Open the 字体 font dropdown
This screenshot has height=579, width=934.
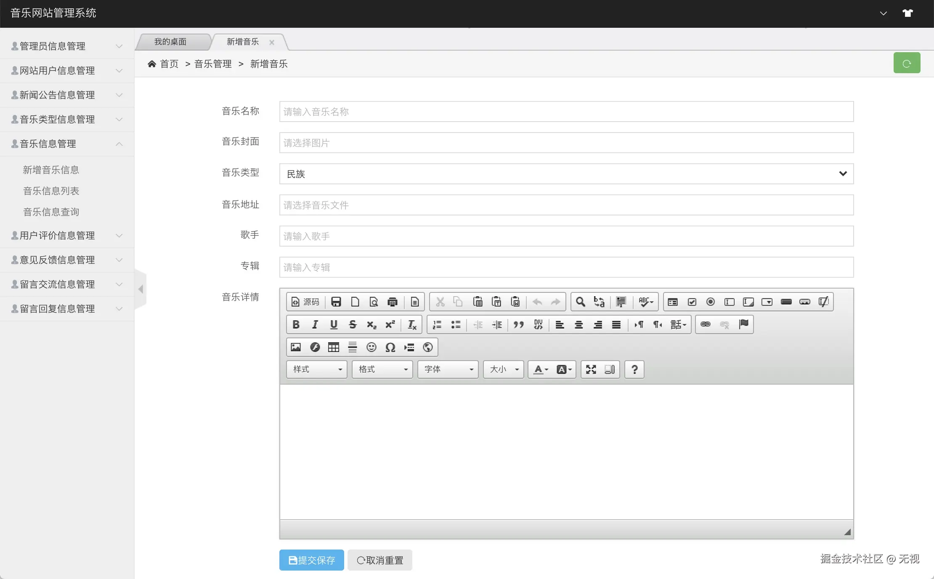click(448, 369)
